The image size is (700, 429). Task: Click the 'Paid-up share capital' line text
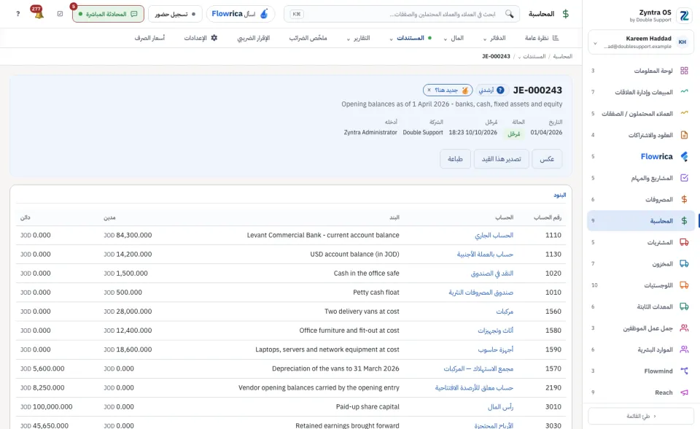[367, 407]
